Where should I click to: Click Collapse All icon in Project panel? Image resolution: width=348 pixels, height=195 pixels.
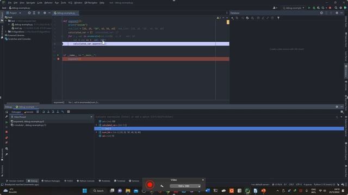[x=39, y=13]
